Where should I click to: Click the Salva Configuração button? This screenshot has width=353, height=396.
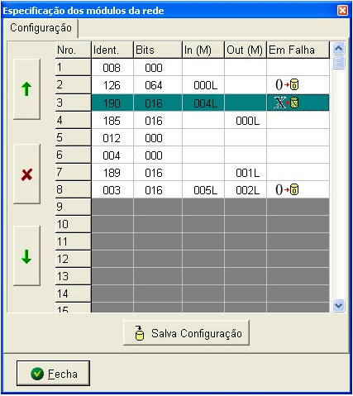(x=186, y=333)
